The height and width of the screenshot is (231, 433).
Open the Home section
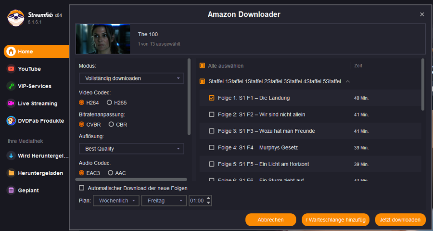36,51
